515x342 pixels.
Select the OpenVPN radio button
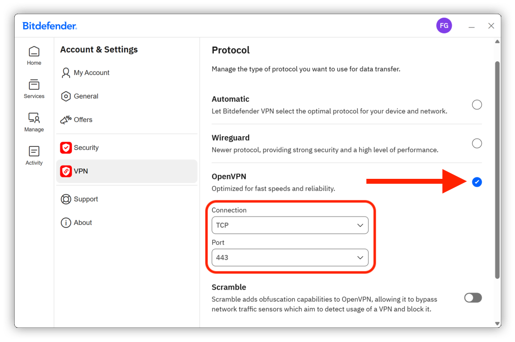pyautogui.click(x=477, y=182)
